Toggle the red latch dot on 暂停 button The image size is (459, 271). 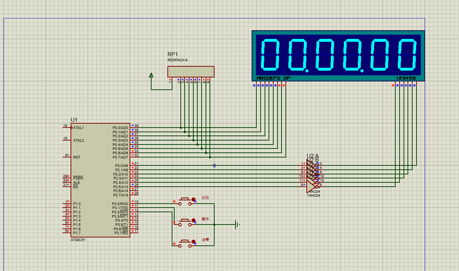click(193, 220)
